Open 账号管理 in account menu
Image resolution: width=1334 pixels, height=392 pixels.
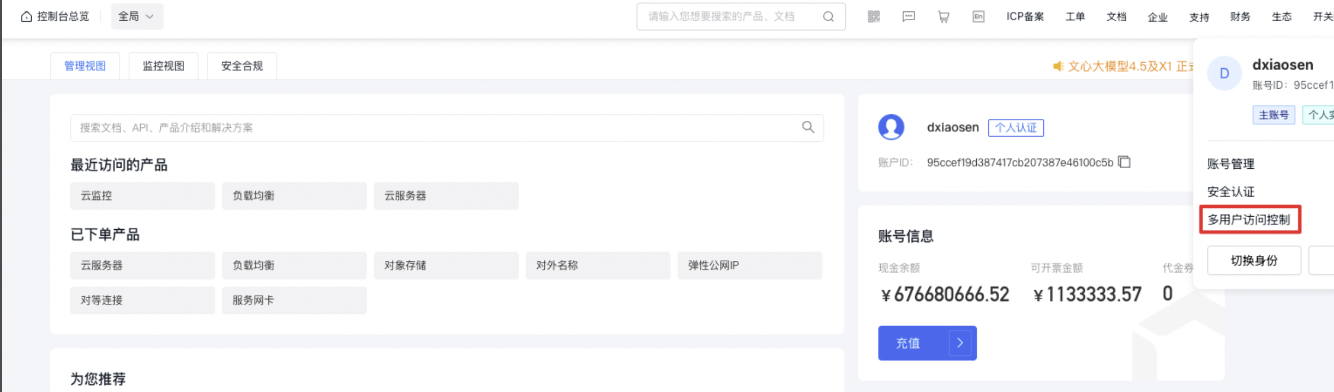pos(1231,164)
